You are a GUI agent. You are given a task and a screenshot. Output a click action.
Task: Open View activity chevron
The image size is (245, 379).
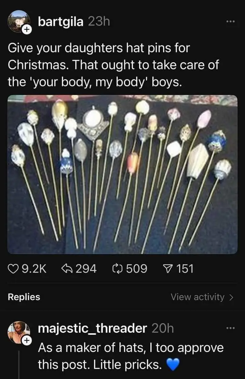tap(231, 297)
